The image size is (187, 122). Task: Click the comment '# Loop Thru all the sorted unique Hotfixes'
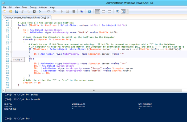tap(46, 23)
